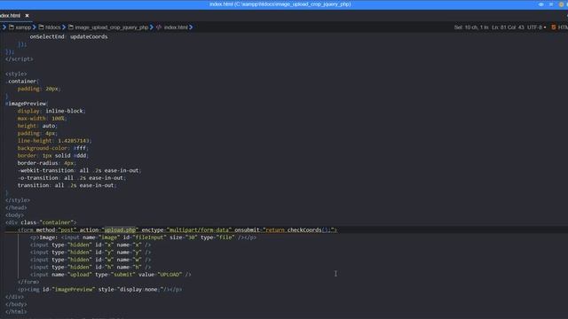Screen dimensions: 568x319
Task: Click the Ln 81 Col 43 position indicator
Action: [508, 27]
